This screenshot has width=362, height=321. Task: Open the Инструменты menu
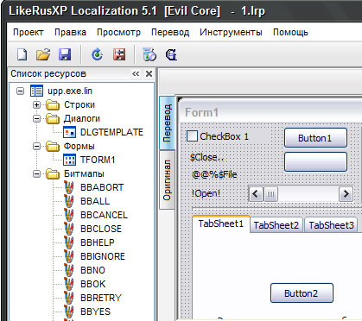[231, 32]
